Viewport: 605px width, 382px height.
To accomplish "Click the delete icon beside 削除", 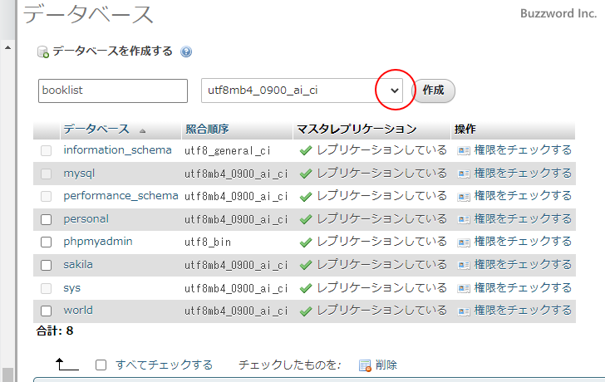I will click(x=365, y=365).
